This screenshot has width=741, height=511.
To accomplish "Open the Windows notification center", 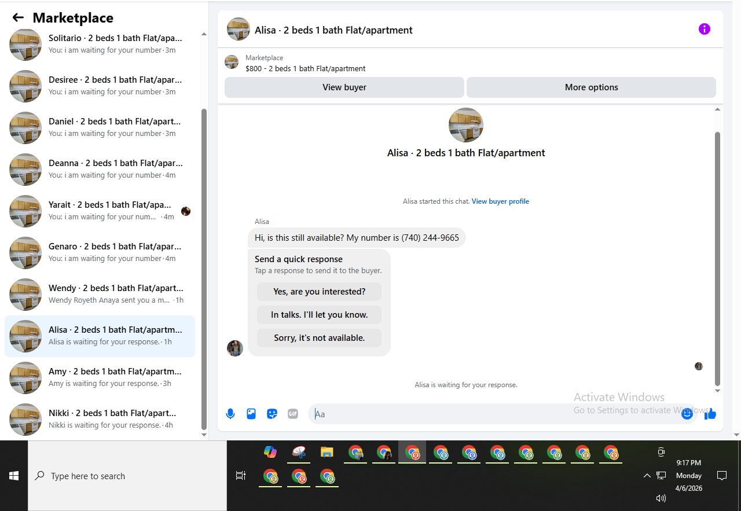I will tap(722, 476).
